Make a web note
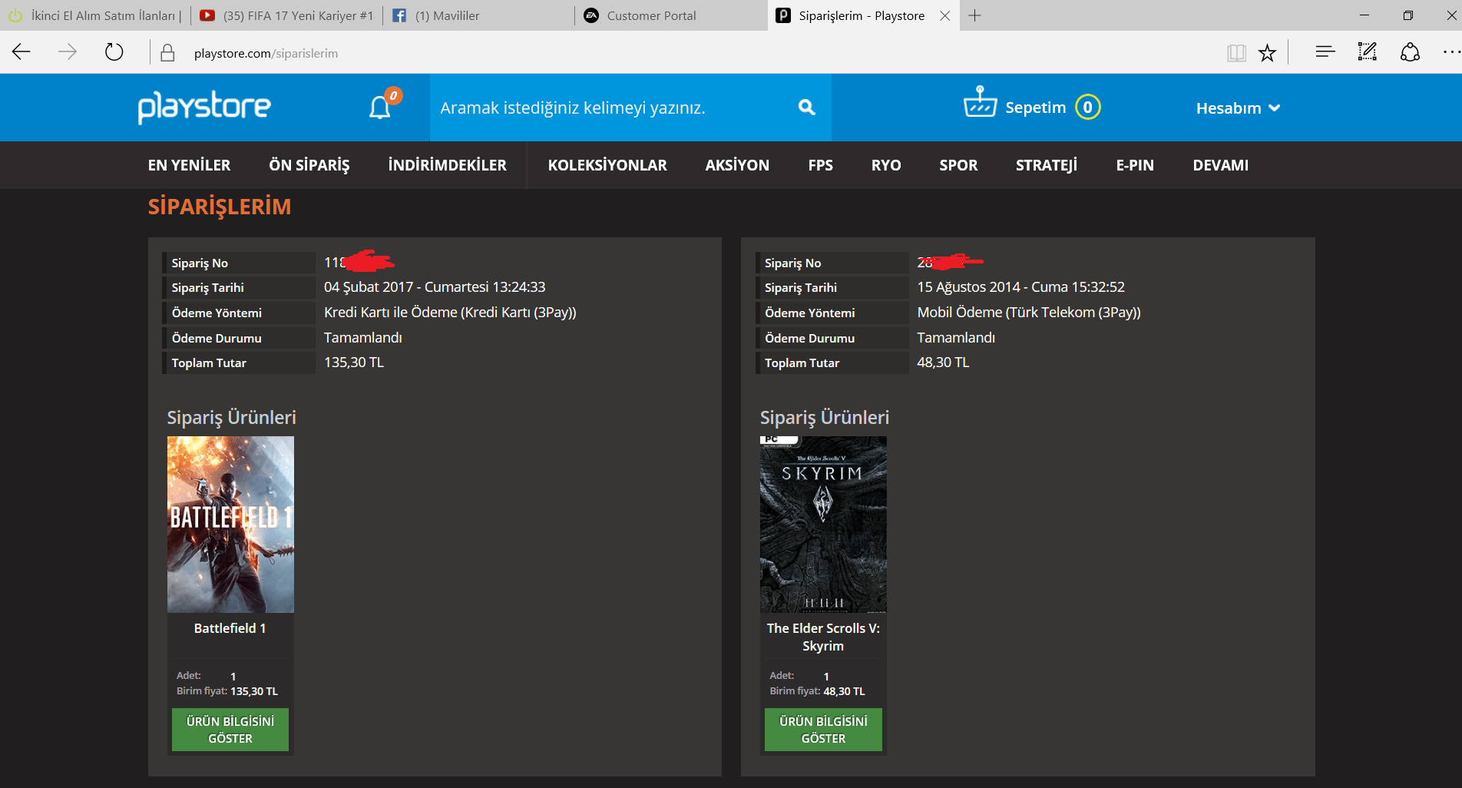Viewport: 1462px width, 788px height. (1368, 52)
